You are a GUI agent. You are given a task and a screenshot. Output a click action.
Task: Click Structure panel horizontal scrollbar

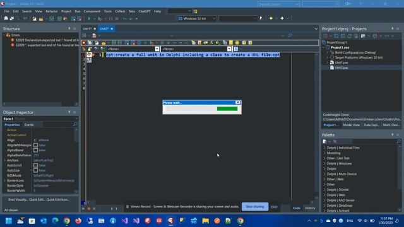coord(40,104)
